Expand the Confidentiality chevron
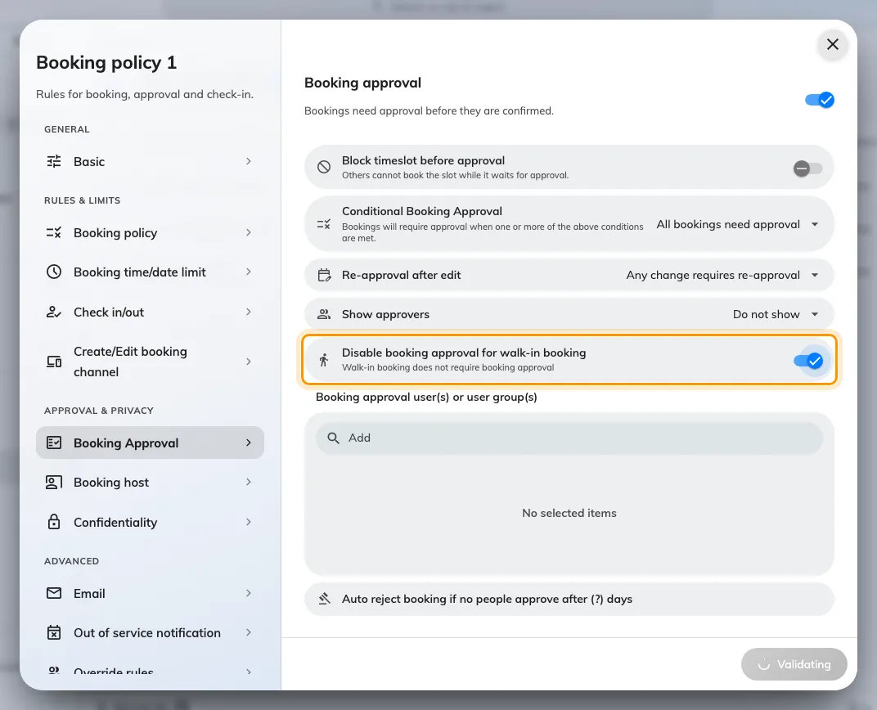The width and height of the screenshot is (877, 710). [x=249, y=522]
